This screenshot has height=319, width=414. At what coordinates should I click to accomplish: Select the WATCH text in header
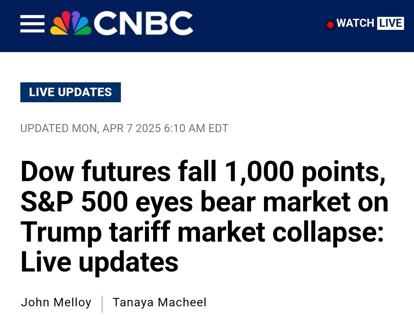(x=355, y=23)
